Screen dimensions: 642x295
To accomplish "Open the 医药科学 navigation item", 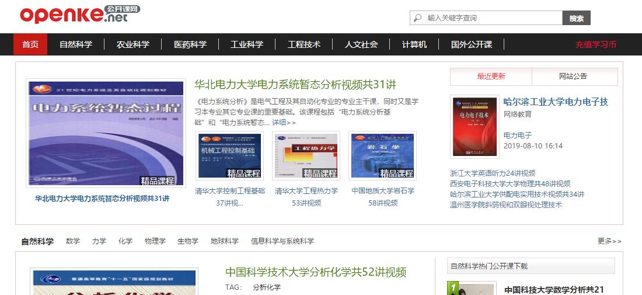I will click(190, 44).
